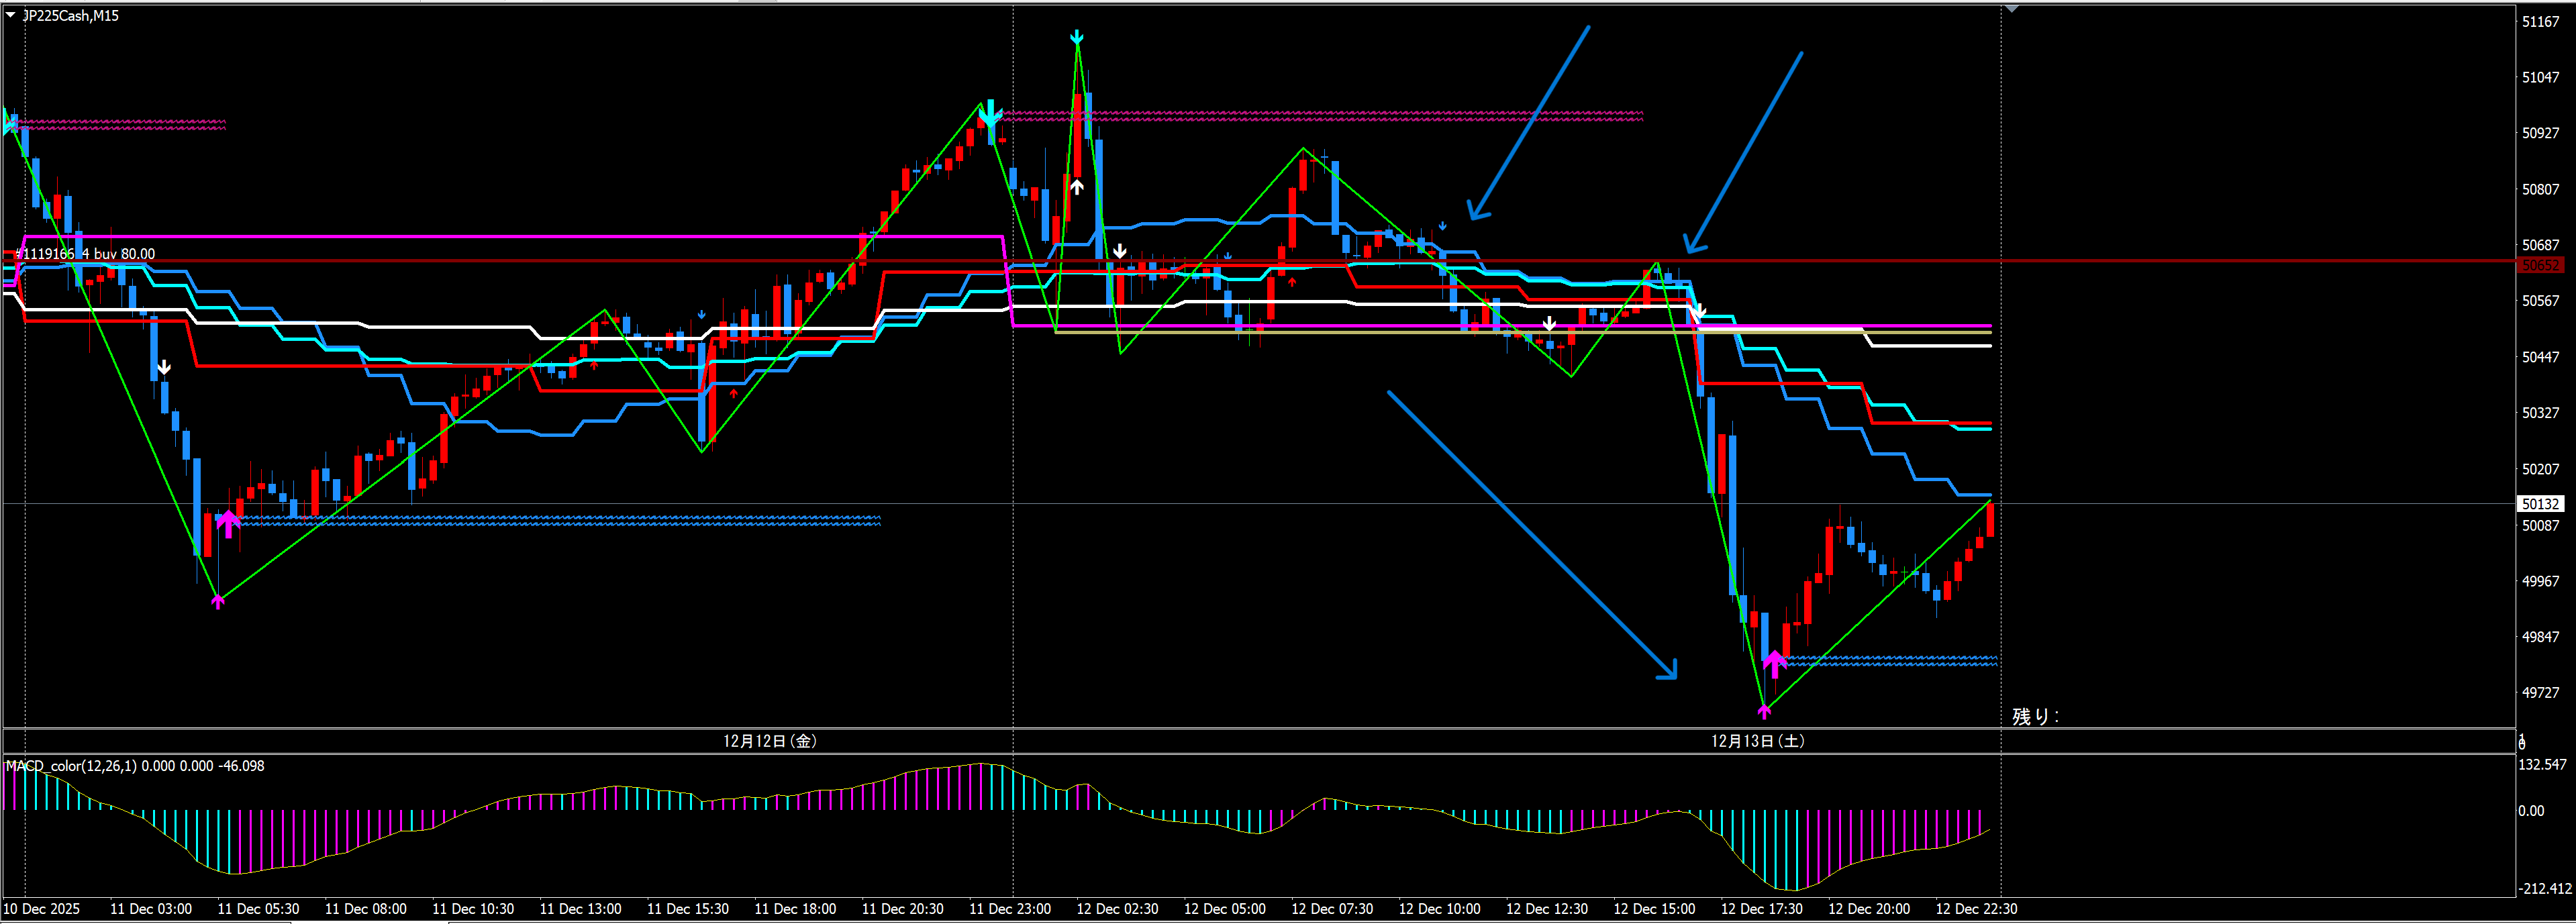2576x924 pixels.
Task: Click the cyan down arrow atop the highest spike
Action: tap(1077, 38)
